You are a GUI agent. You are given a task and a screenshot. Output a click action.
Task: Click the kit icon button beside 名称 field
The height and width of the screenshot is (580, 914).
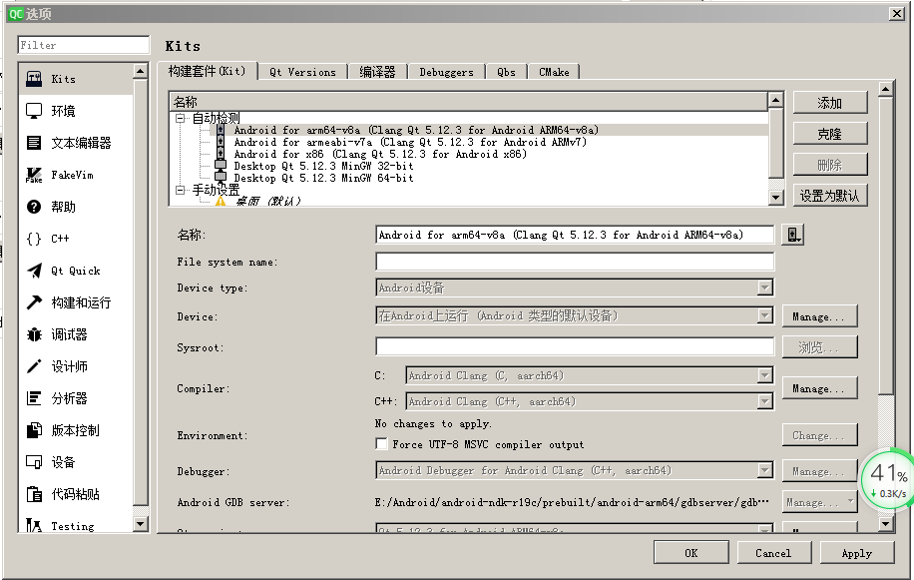click(792, 235)
